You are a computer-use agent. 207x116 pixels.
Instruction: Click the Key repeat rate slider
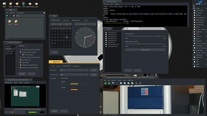click(145, 36)
